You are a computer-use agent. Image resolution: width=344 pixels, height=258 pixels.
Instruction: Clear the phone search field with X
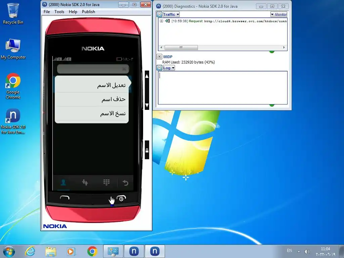click(124, 69)
